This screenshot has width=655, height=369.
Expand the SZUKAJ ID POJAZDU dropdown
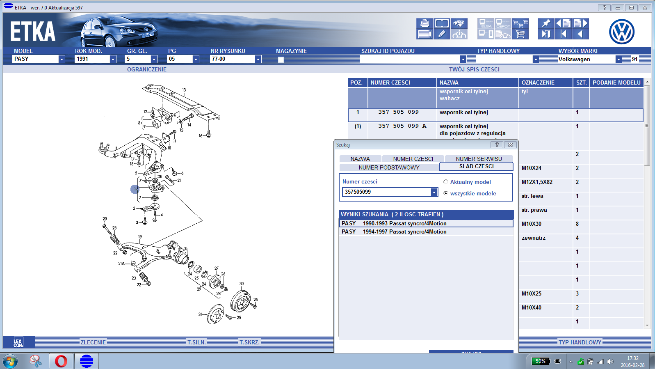click(x=463, y=59)
